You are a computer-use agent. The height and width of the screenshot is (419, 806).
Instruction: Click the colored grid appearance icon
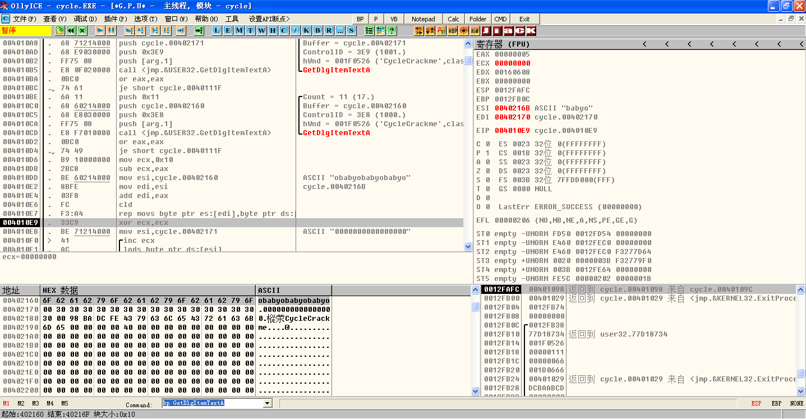pos(380,30)
